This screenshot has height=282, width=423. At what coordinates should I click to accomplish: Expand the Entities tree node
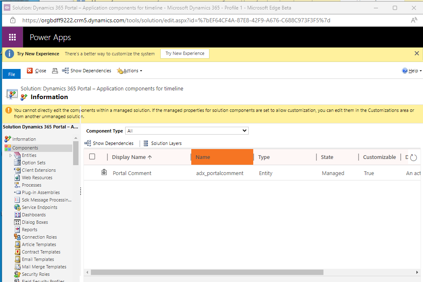tap(10, 155)
